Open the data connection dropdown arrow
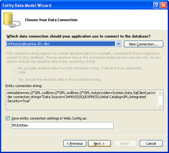The width and height of the screenshot is (169, 153). [x=118, y=44]
